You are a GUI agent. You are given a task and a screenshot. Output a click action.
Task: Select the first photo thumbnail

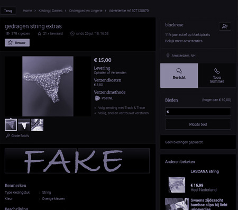tap(11, 125)
